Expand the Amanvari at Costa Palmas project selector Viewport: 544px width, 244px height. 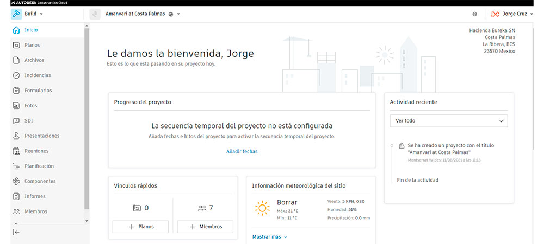pos(141,14)
